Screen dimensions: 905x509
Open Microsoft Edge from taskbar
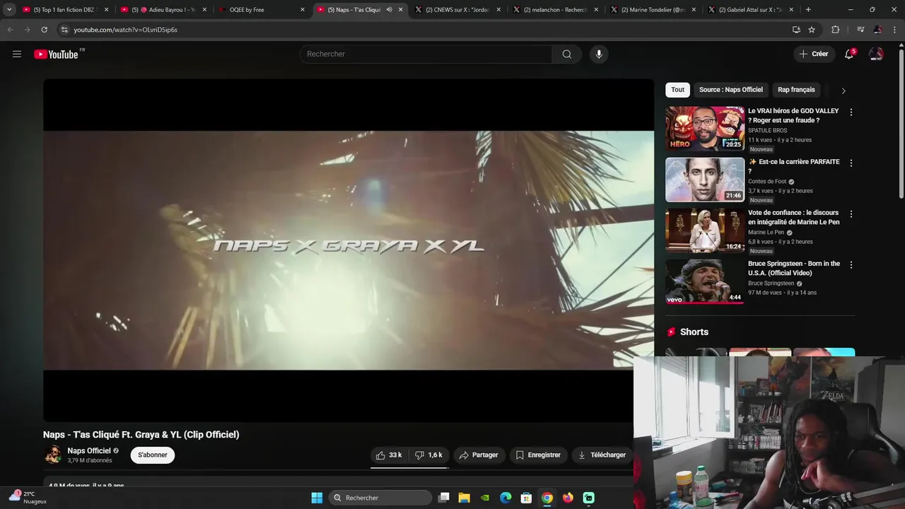pyautogui.click(x=506, y=498)
